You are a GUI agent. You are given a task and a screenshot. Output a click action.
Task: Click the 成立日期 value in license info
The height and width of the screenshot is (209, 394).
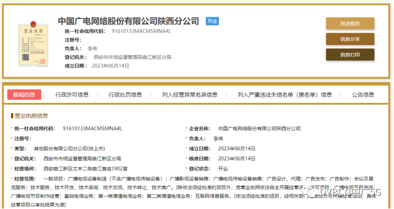pyautogui.click(x=237, y=149)
